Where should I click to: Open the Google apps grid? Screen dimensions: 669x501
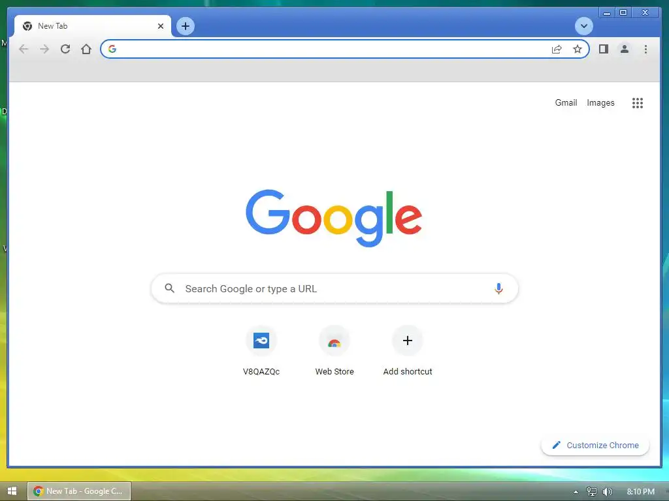coord(638,102)
